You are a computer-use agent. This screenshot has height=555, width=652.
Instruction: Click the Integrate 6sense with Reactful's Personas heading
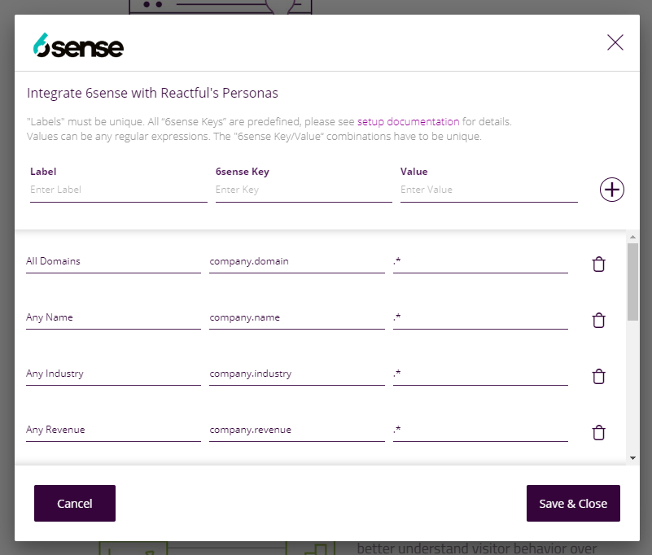point(152,93)
